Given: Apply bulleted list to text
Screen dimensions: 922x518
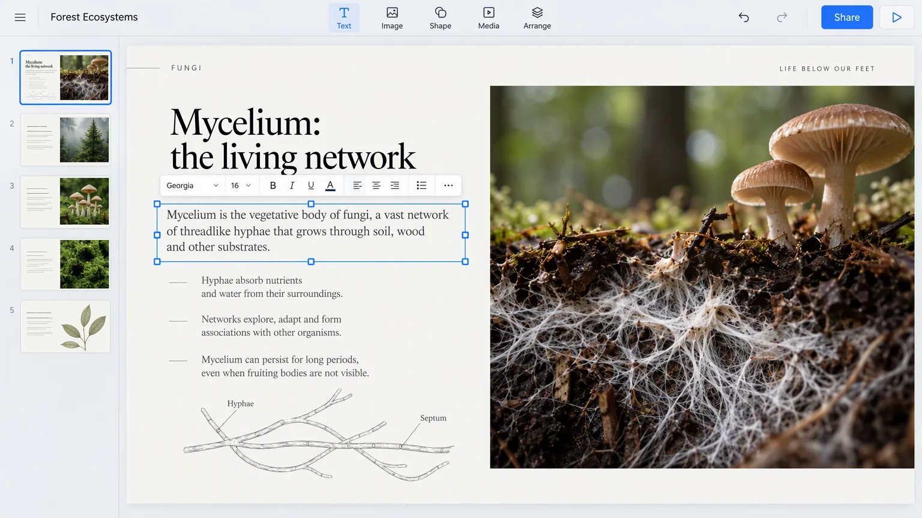Looking at the screenshot, I should [x=421, y=185].
